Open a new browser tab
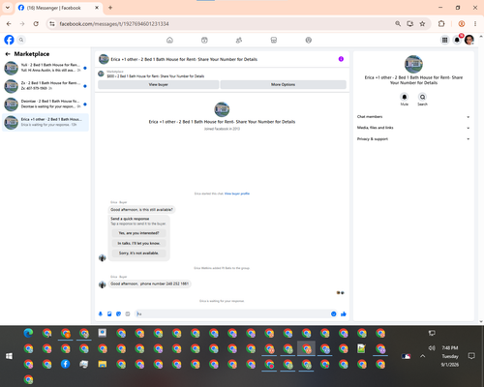The width and height of the screenshot is (484, 387). pos(110,8)
